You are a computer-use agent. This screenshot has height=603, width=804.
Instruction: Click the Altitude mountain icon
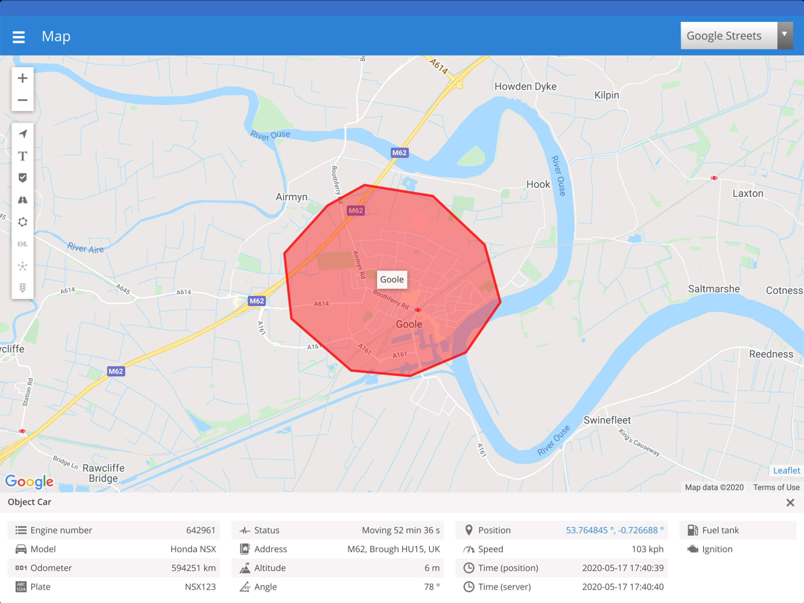245,568
